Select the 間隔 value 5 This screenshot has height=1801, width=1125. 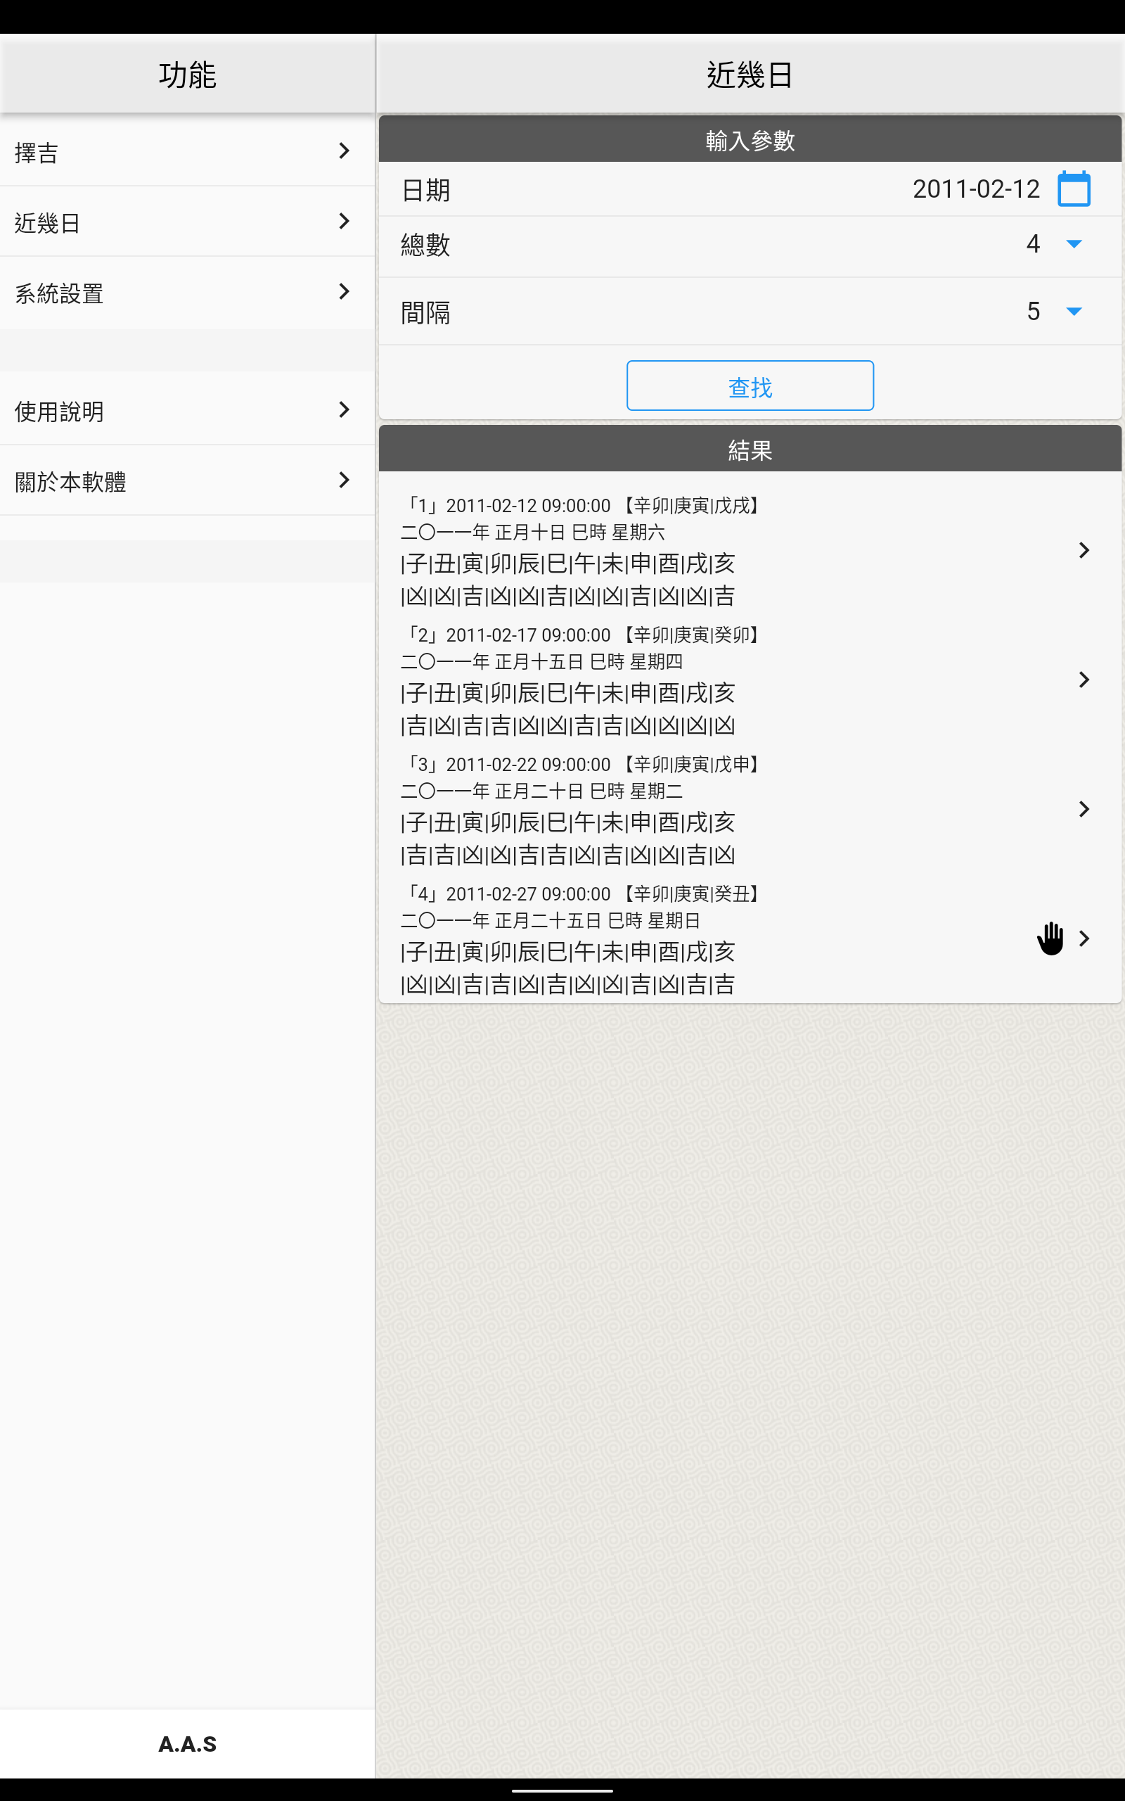pyautogui.click(x=1033, y=311)
